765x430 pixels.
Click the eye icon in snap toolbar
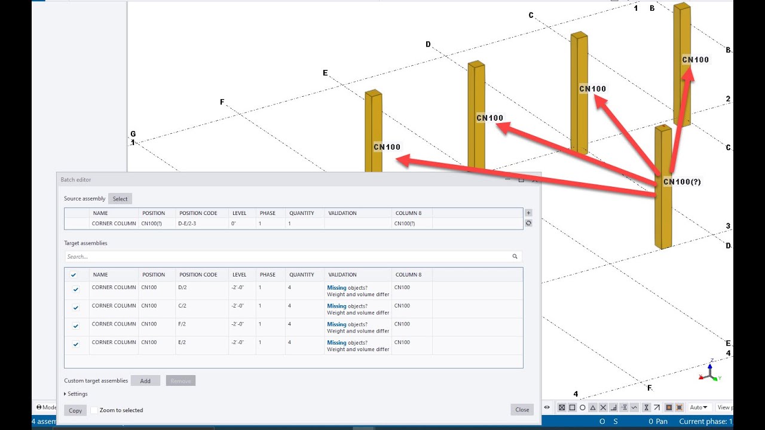point(546,407)
